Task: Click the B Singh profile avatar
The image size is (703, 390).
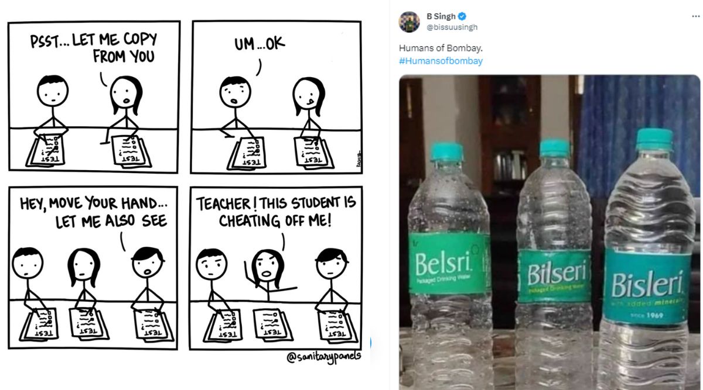Action: 409,22
